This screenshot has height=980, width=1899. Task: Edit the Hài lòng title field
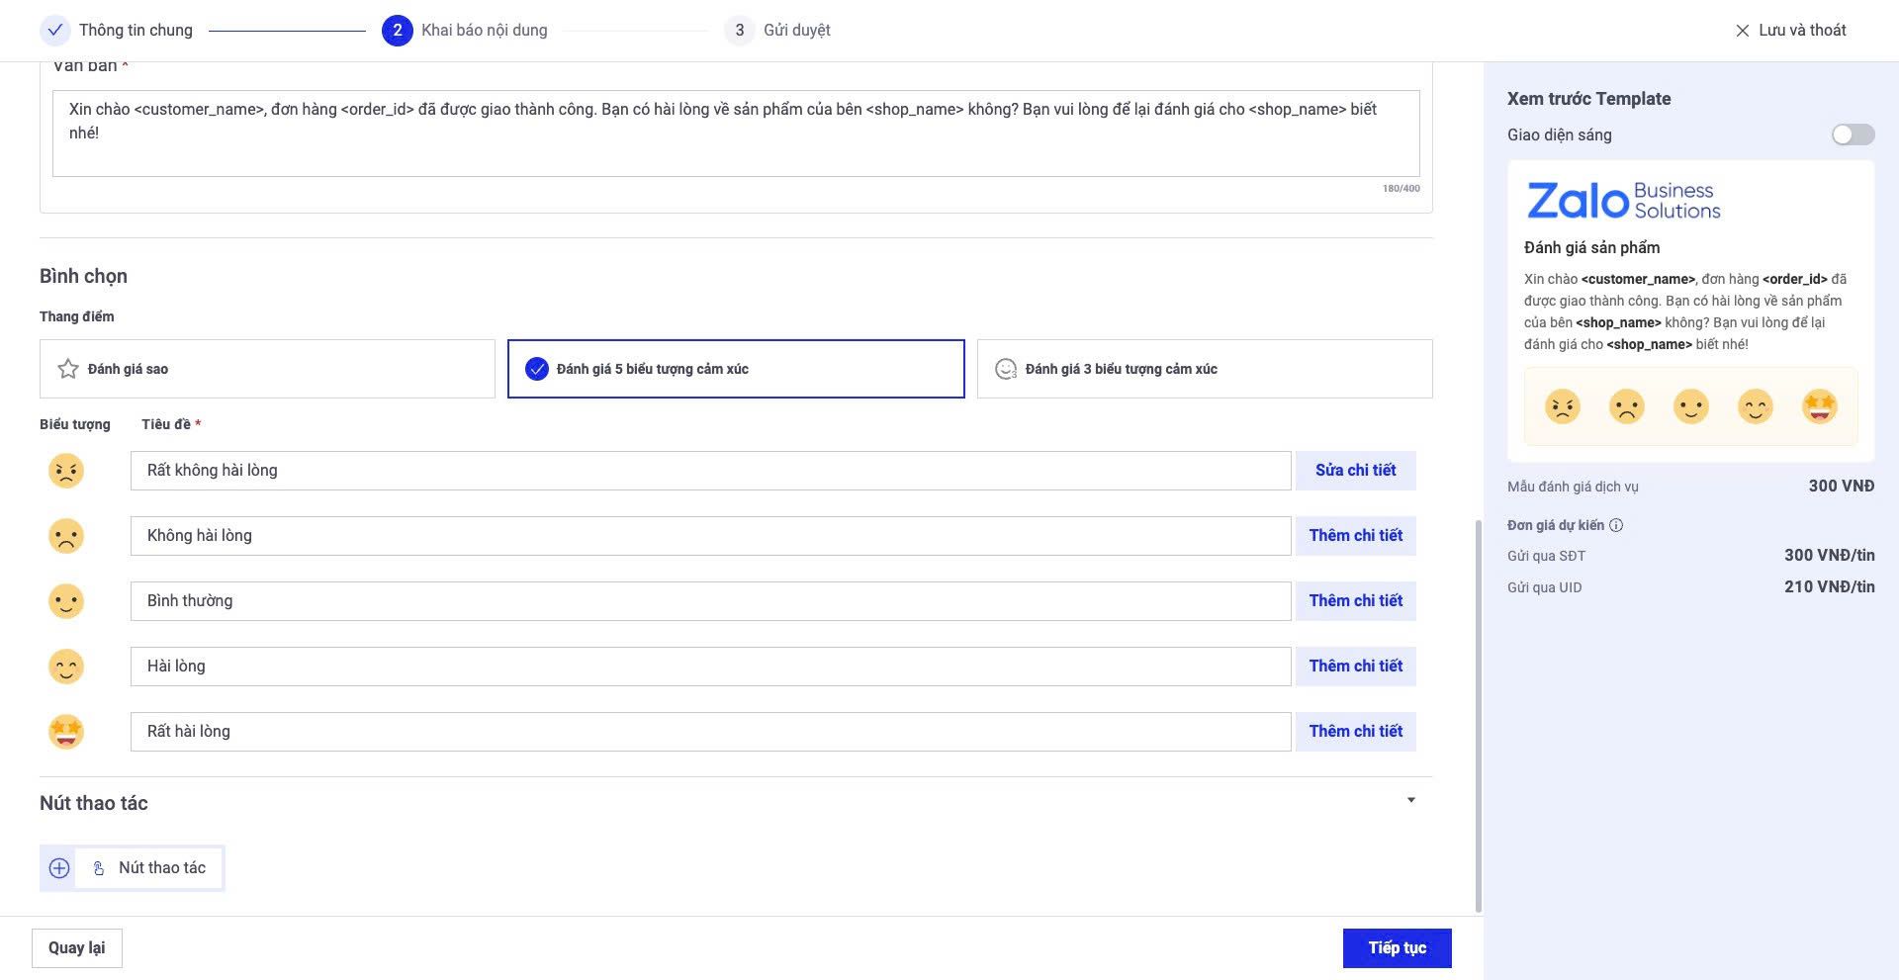[711, 667]
